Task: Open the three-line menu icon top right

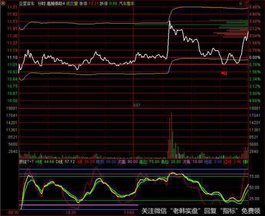Action: tap(241, 3)
